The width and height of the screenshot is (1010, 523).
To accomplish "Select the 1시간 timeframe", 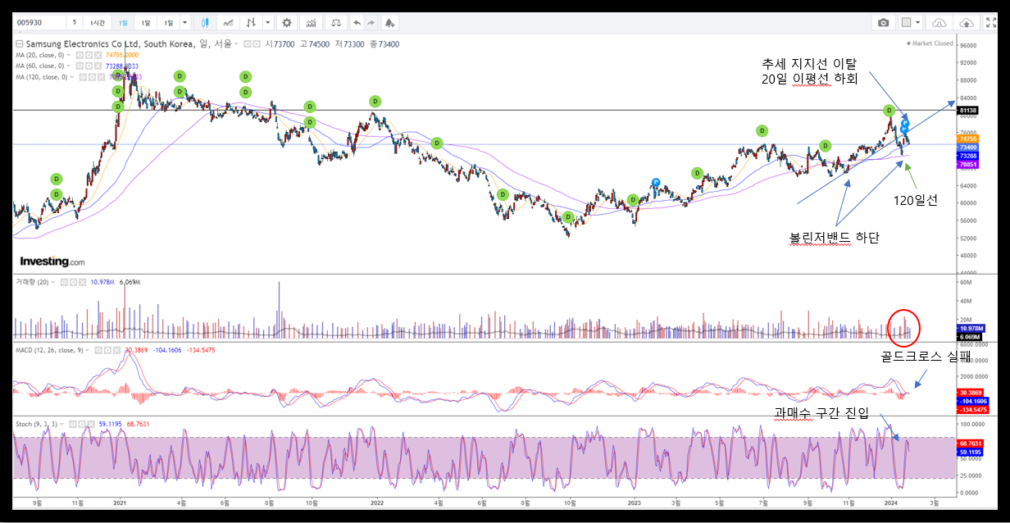I will (x=98, y=23).
